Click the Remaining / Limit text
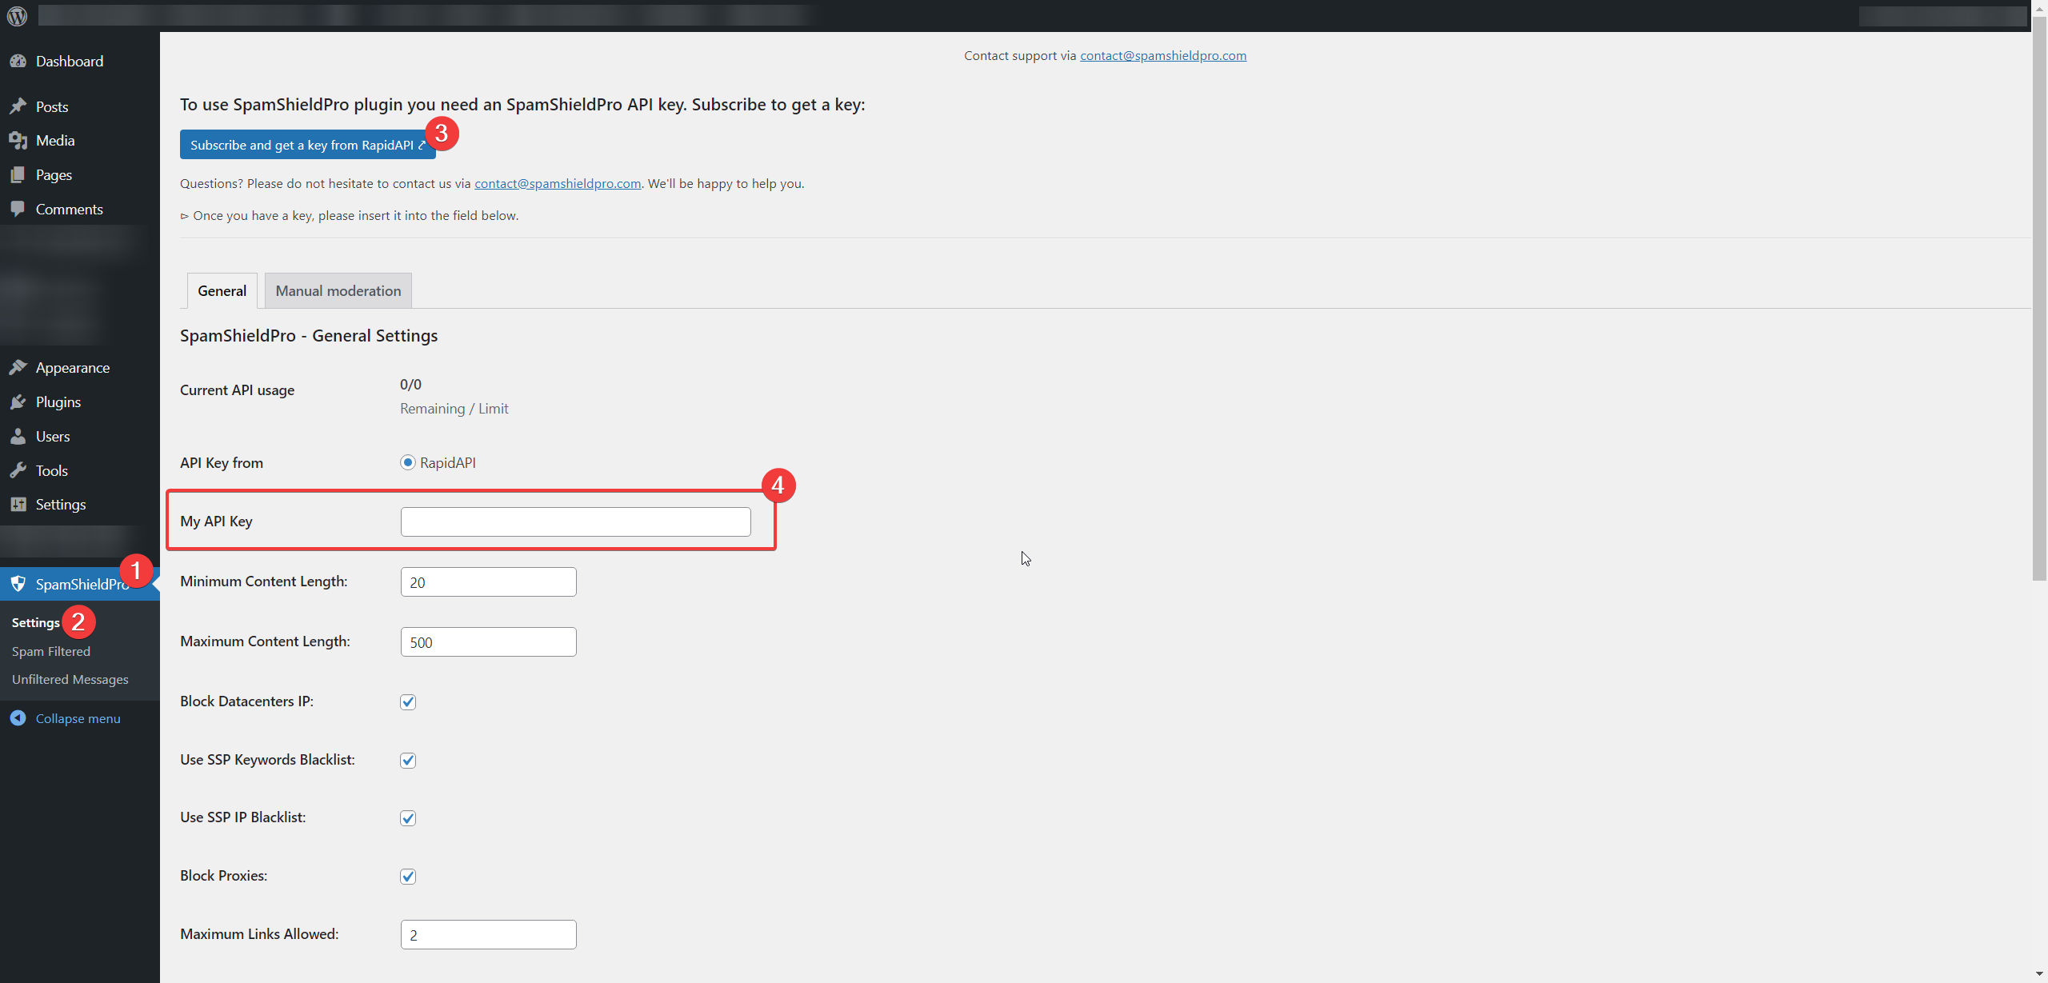This screenshot has height=983, width=2048. [x=454, y=409]
